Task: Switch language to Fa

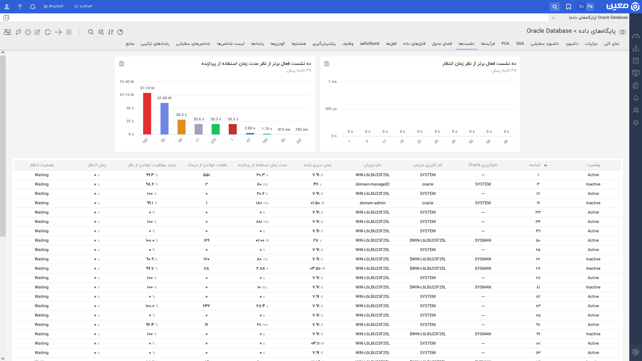Action: [590, 7]
